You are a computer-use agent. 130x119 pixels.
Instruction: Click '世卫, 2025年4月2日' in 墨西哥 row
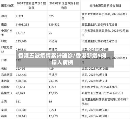[94, 81]
